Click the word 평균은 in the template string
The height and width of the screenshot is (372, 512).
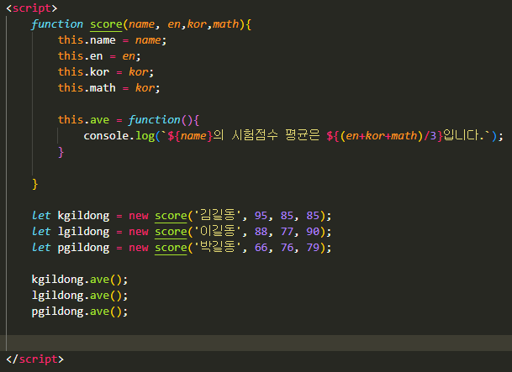click(x=303, y=135)
